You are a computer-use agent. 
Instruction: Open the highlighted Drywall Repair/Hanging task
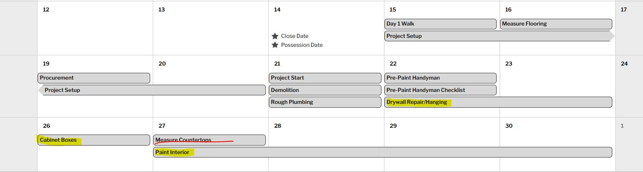click(498, 102)
